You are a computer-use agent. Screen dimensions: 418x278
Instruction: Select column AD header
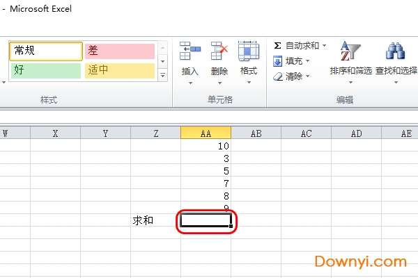pyautogui.click(x=357, y=133)
